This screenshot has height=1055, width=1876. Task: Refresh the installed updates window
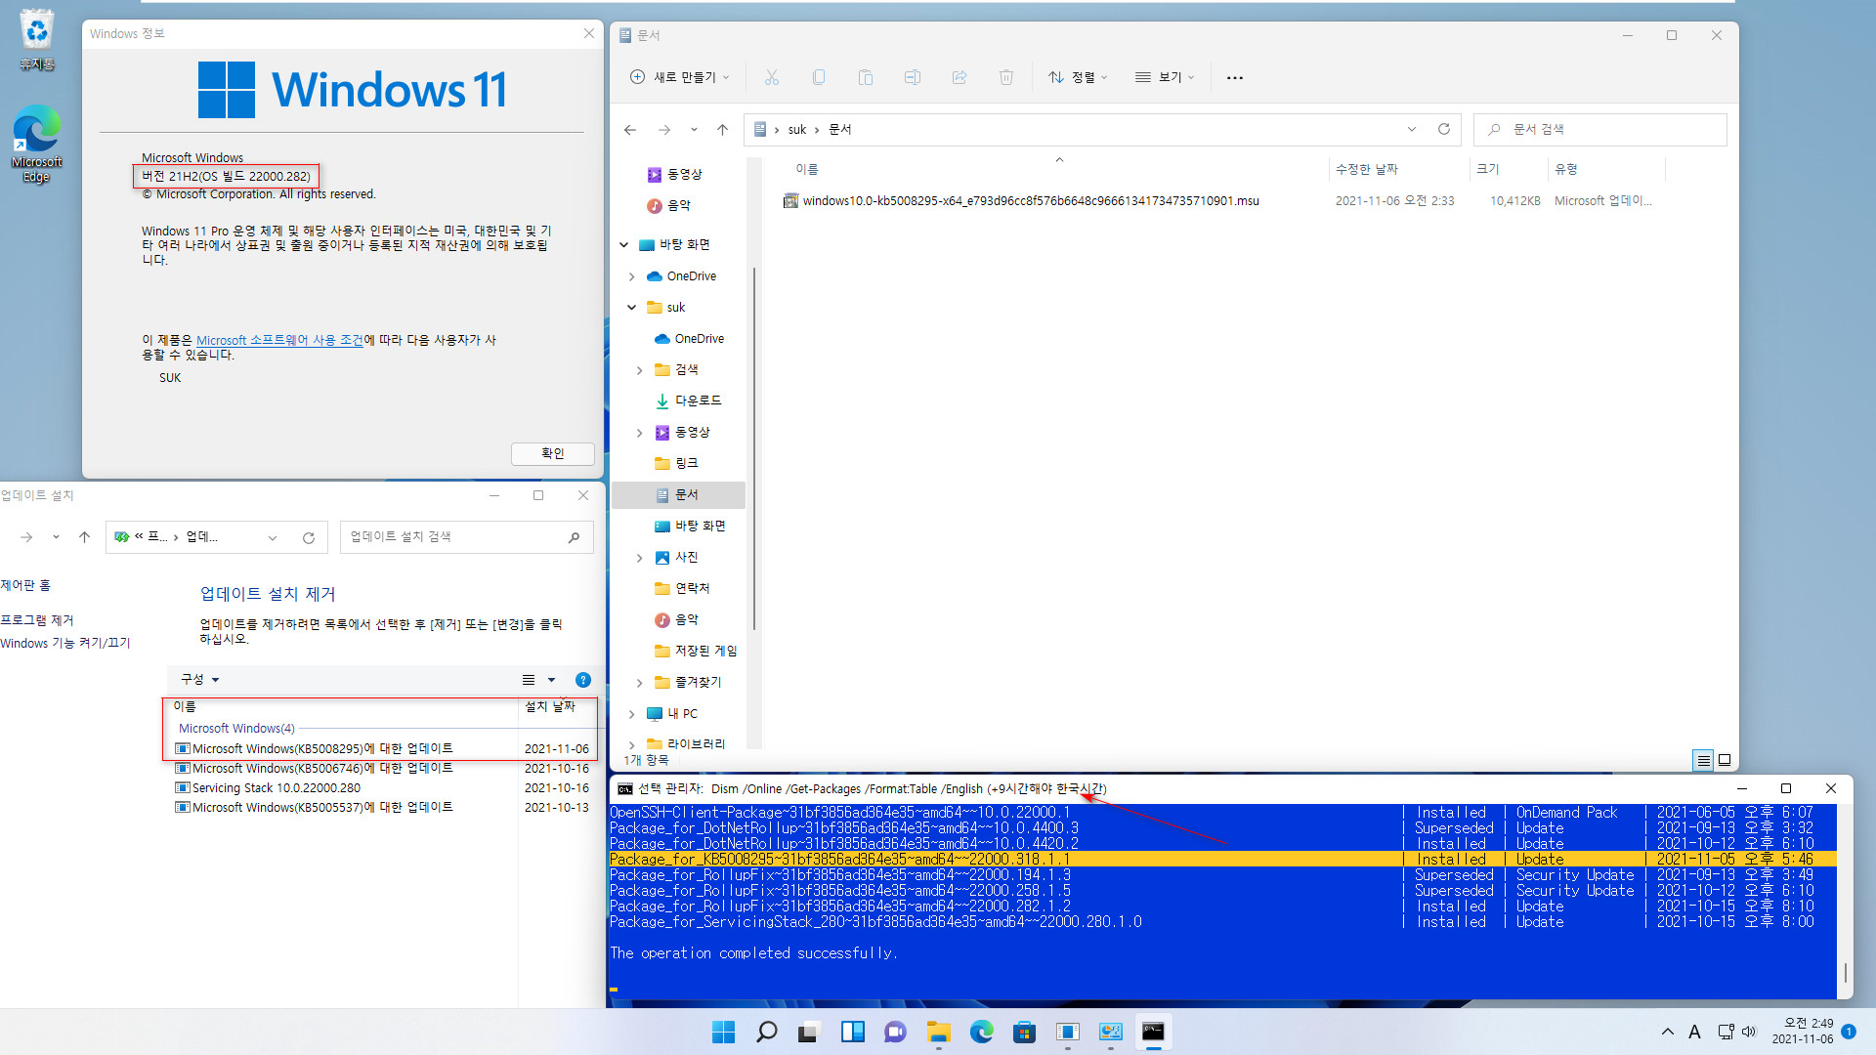coord(309,537)
